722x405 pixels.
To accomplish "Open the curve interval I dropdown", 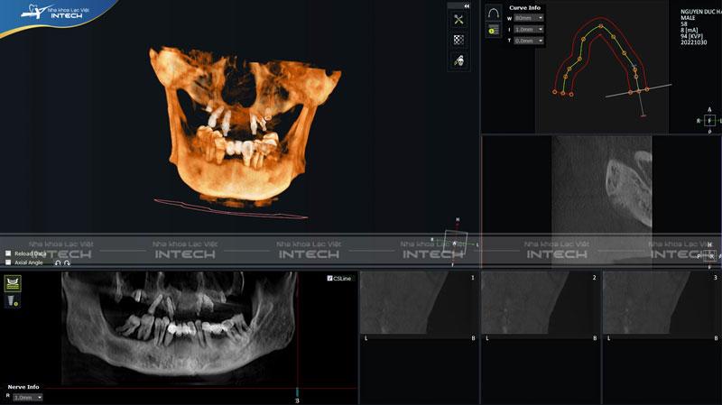I will (x=529, y=29).
